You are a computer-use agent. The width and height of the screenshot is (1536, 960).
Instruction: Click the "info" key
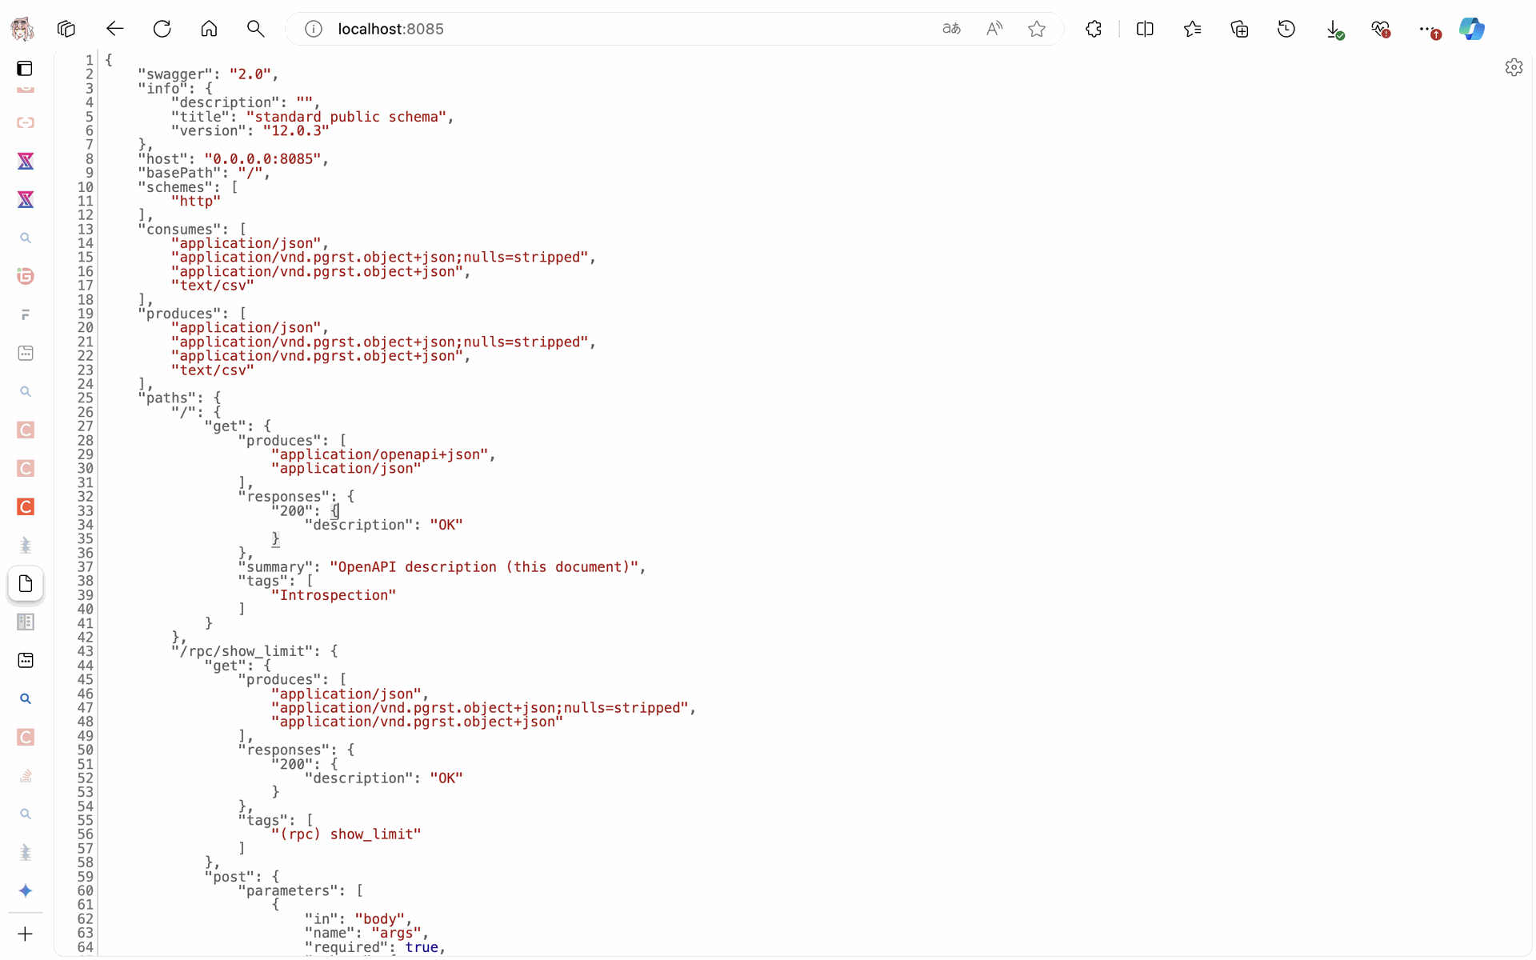162,89
